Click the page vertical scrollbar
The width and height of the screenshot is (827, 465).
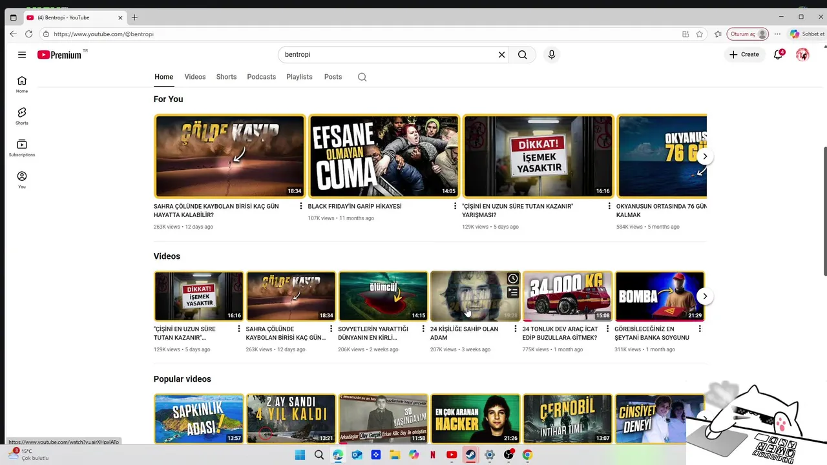[824, 211]
